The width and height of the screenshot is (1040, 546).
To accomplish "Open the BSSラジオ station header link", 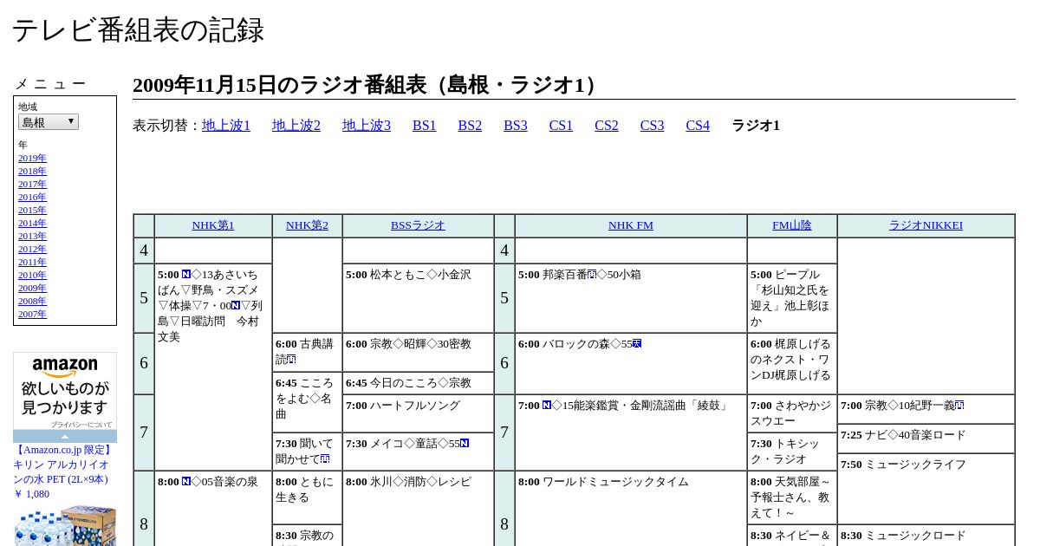I will pos(418,225).
